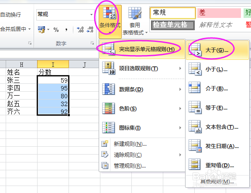Click the 管理规则 icon
The image size is (251, 193).
point(105,165)
